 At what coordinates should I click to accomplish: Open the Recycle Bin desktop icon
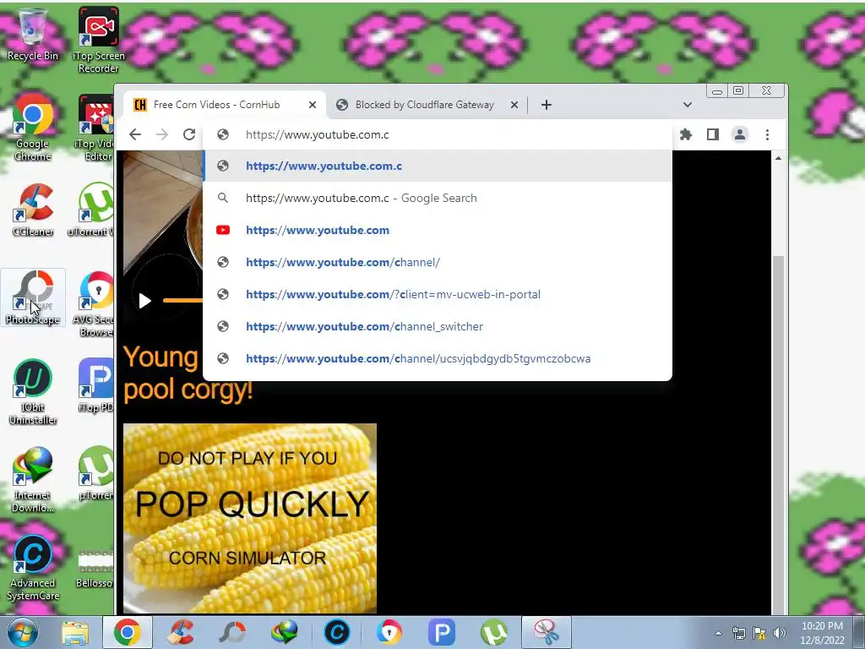(x=32, y=33)
